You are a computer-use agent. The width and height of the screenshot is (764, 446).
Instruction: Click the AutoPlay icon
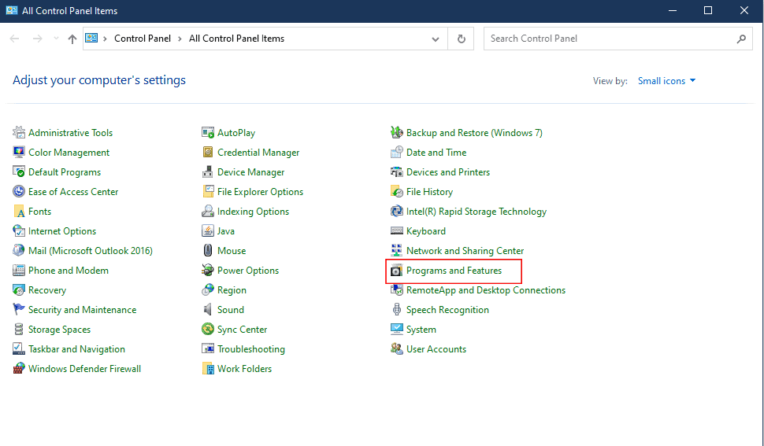point(208,132)
